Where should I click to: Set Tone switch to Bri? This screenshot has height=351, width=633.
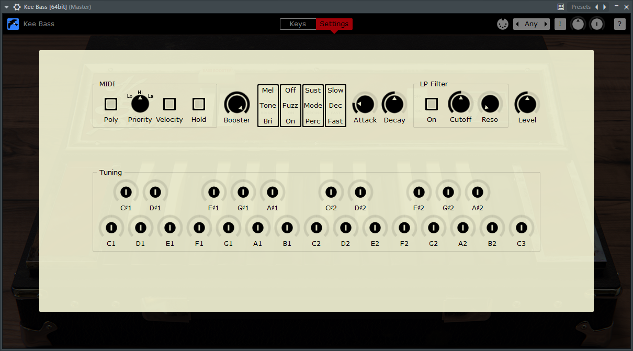point(268,121)
